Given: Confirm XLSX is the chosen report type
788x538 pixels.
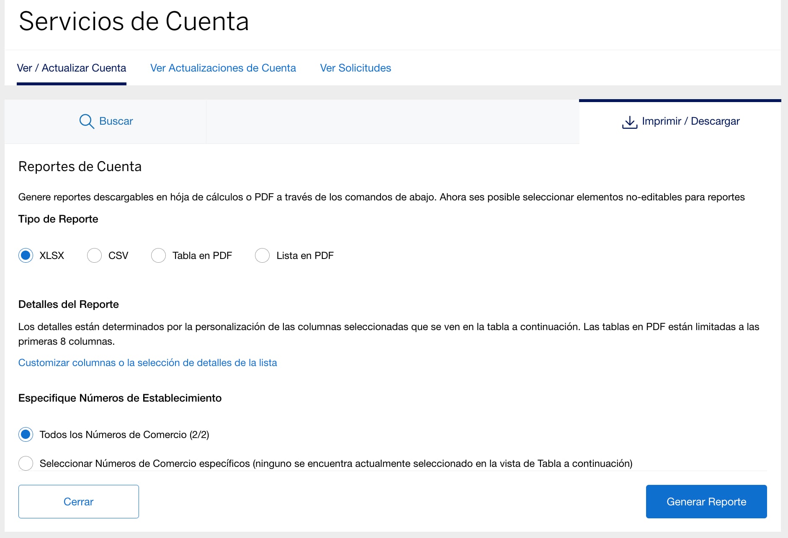Looking at the screenshot, I should pyautogui.click(x=26, y=255).
